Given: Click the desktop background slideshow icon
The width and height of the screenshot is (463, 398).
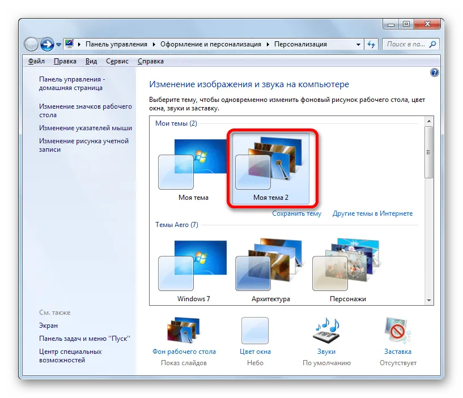Looking at the screenshot, I should click(184, 330).
